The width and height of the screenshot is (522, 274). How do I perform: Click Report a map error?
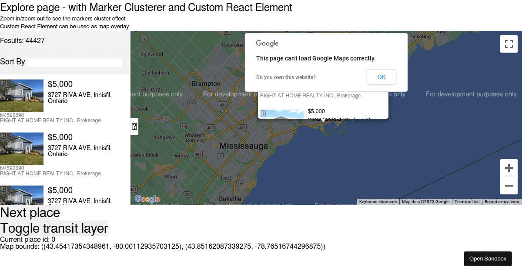[502, 201]
